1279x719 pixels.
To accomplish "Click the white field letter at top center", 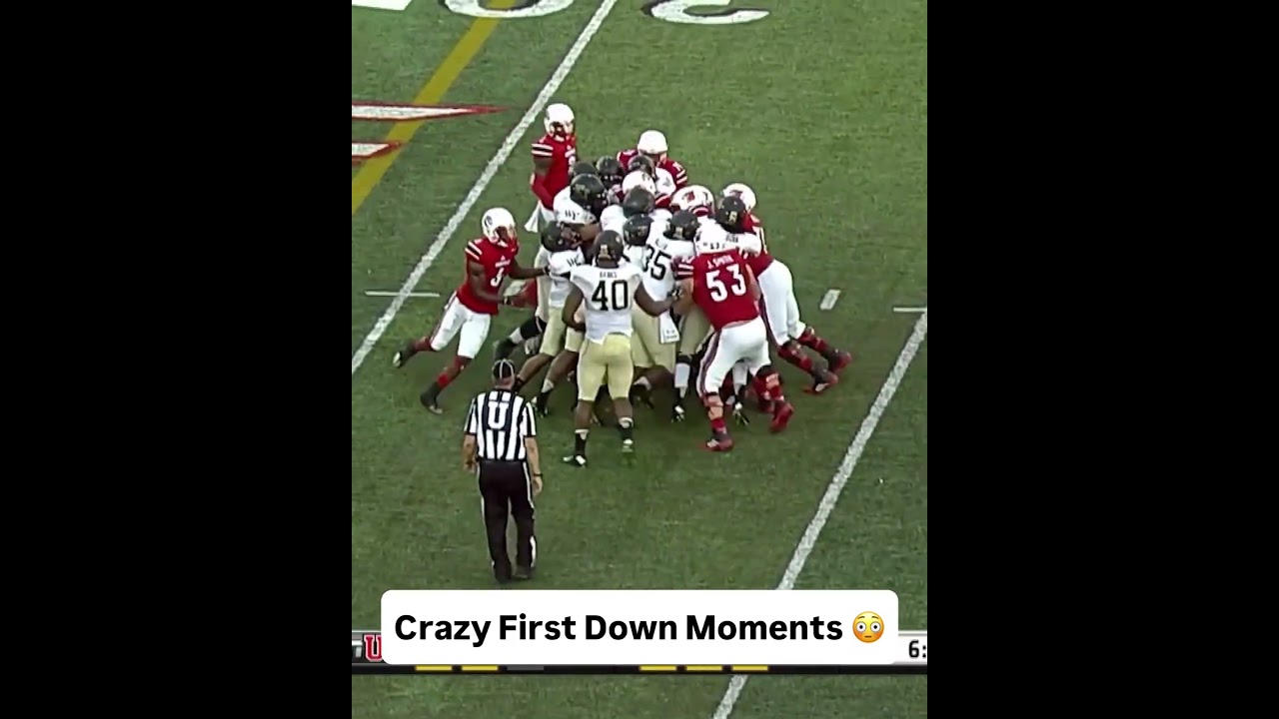I will [x=706, y=11].
